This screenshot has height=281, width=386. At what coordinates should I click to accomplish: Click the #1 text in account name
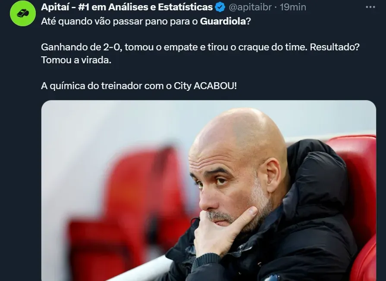click(84, 7)
